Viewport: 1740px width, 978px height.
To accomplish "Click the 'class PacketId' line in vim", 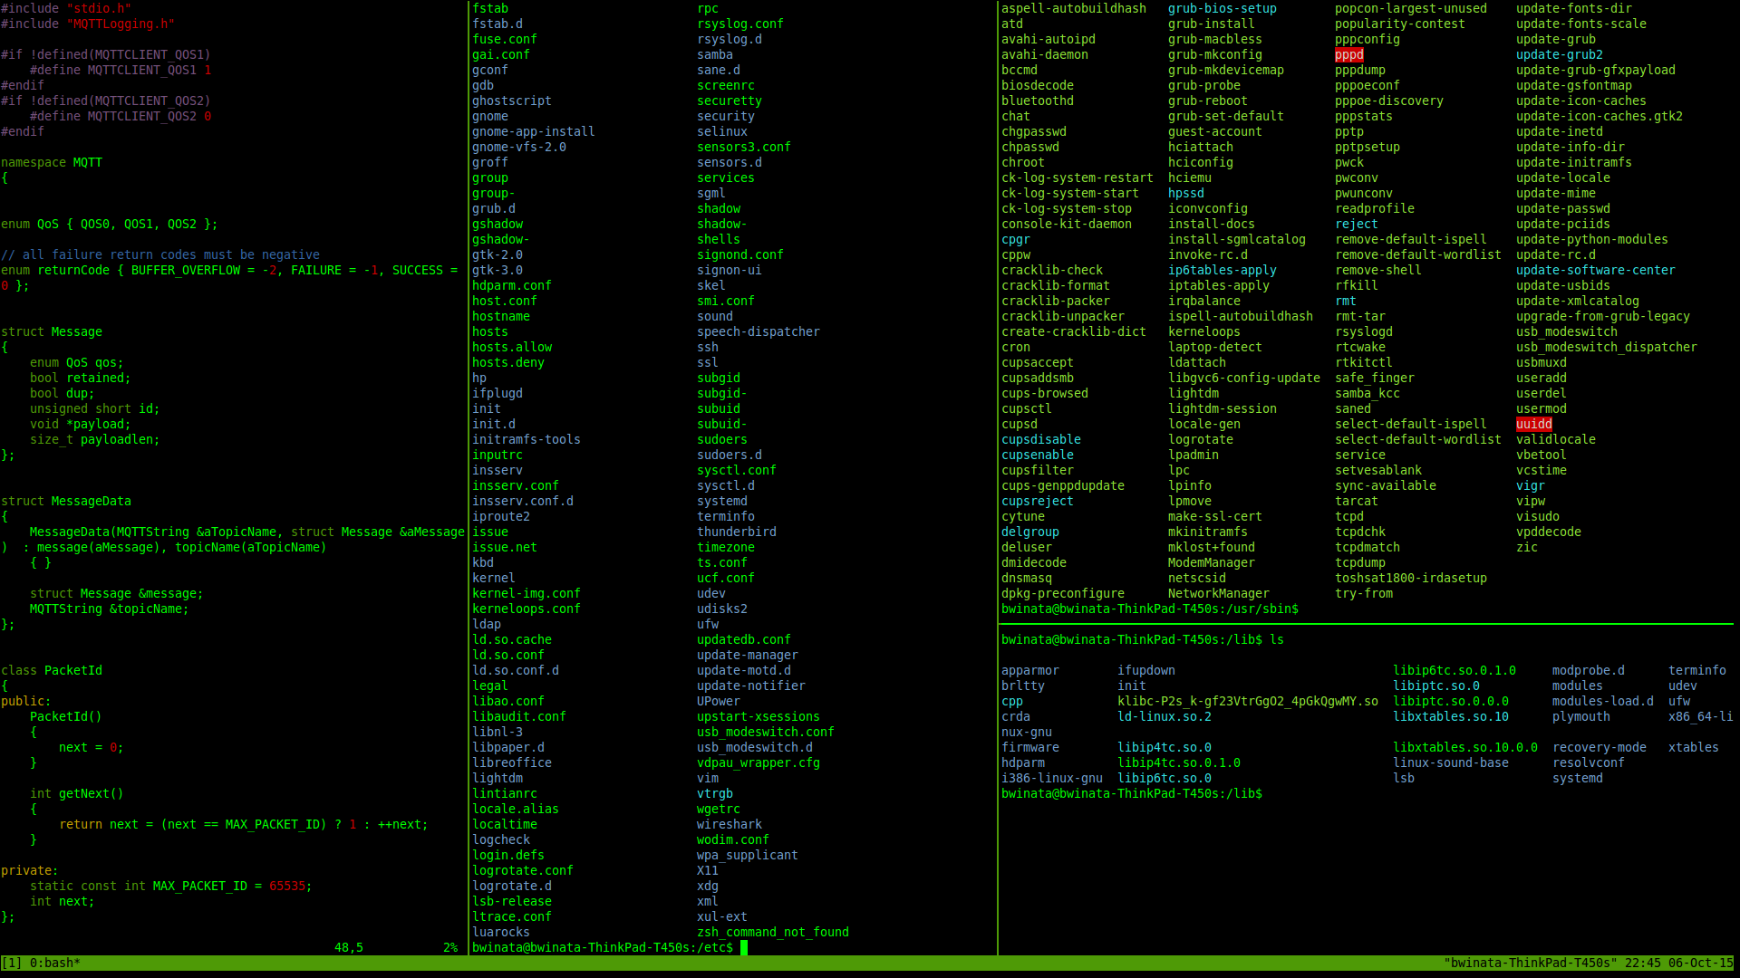I will click(x=52, y=670).
